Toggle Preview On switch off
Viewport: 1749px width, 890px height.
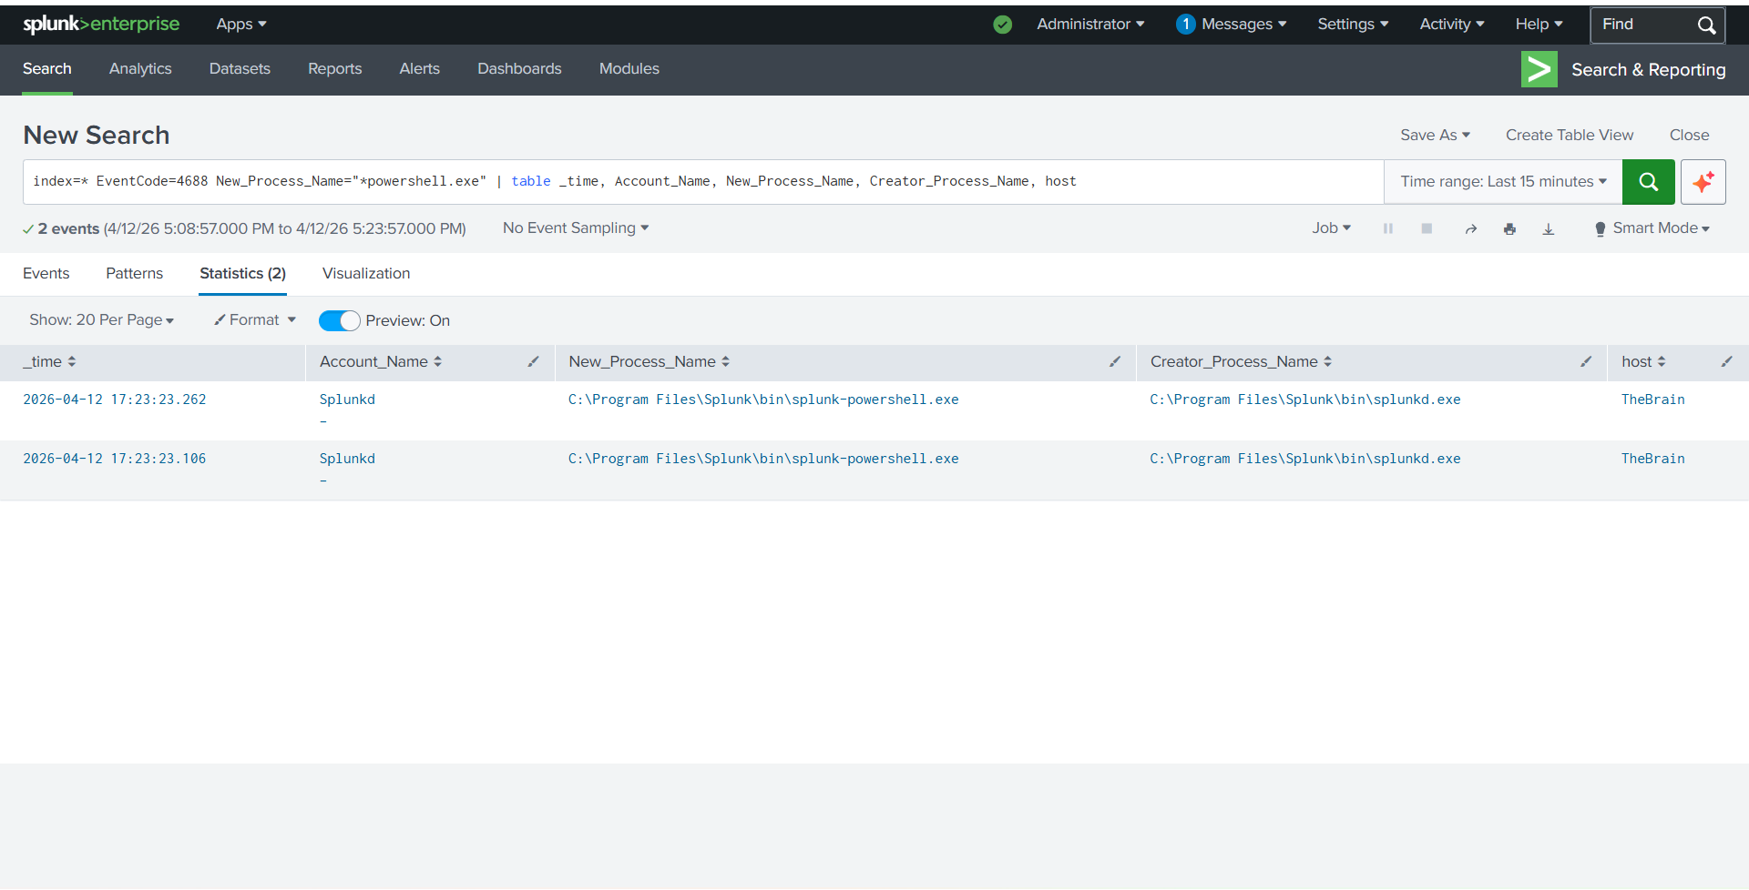pyautogui.click(x=339, y=321)
